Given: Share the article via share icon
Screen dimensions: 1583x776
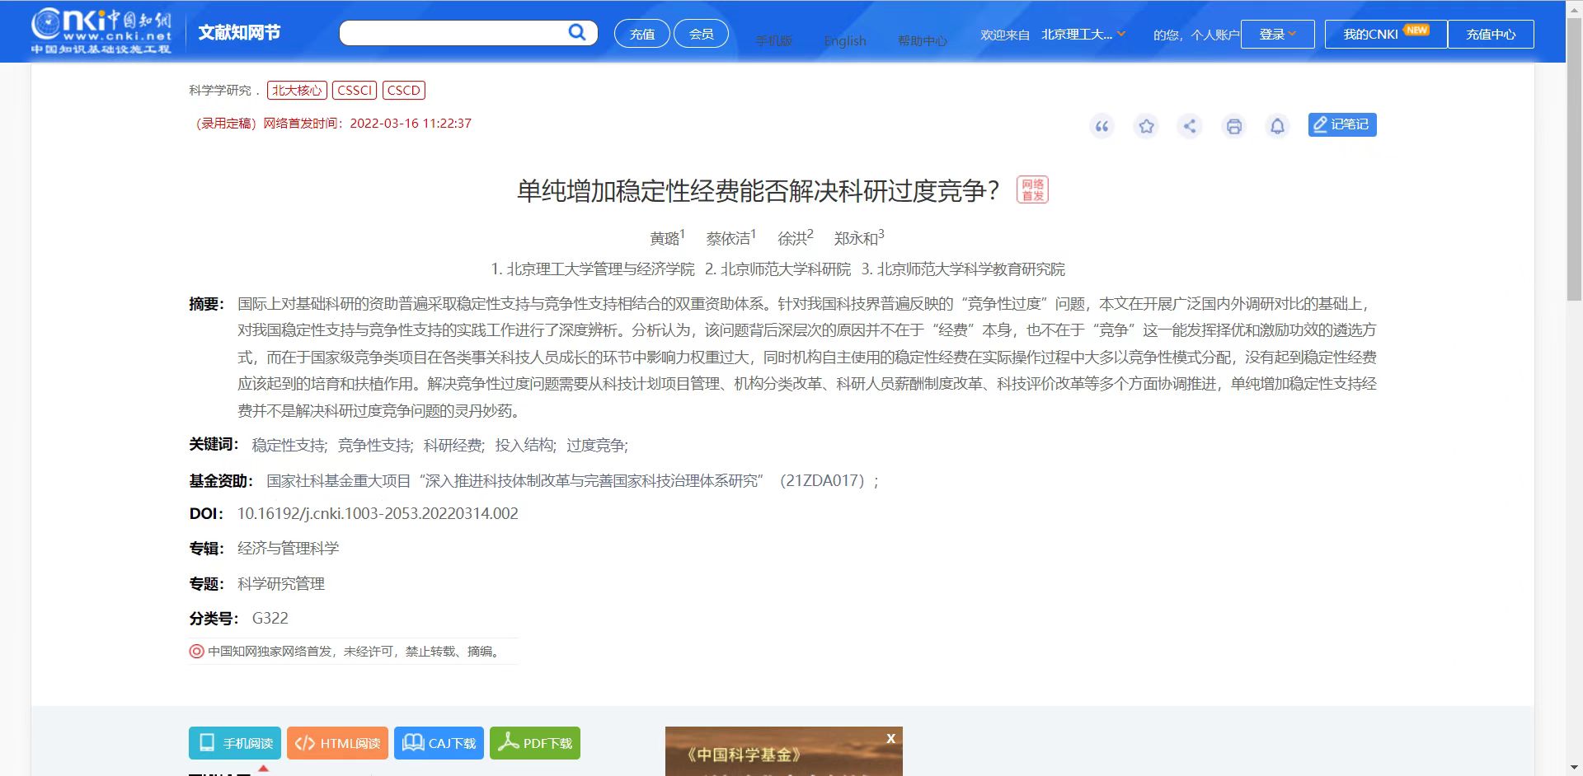Looking at the screenshot, I should pos(1190,126).
